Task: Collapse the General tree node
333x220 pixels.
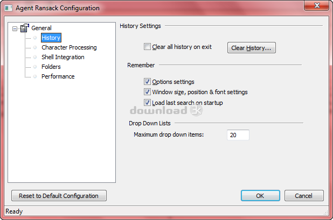Action: coord(15,29)
